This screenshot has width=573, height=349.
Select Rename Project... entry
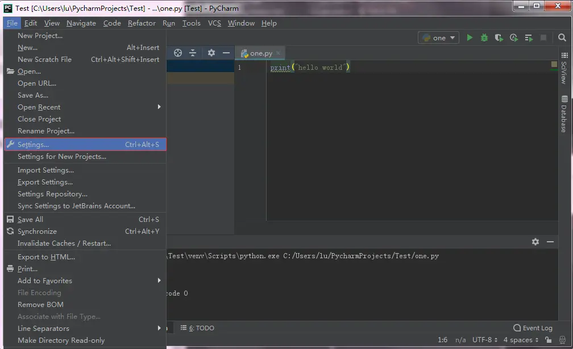[85, 131]
